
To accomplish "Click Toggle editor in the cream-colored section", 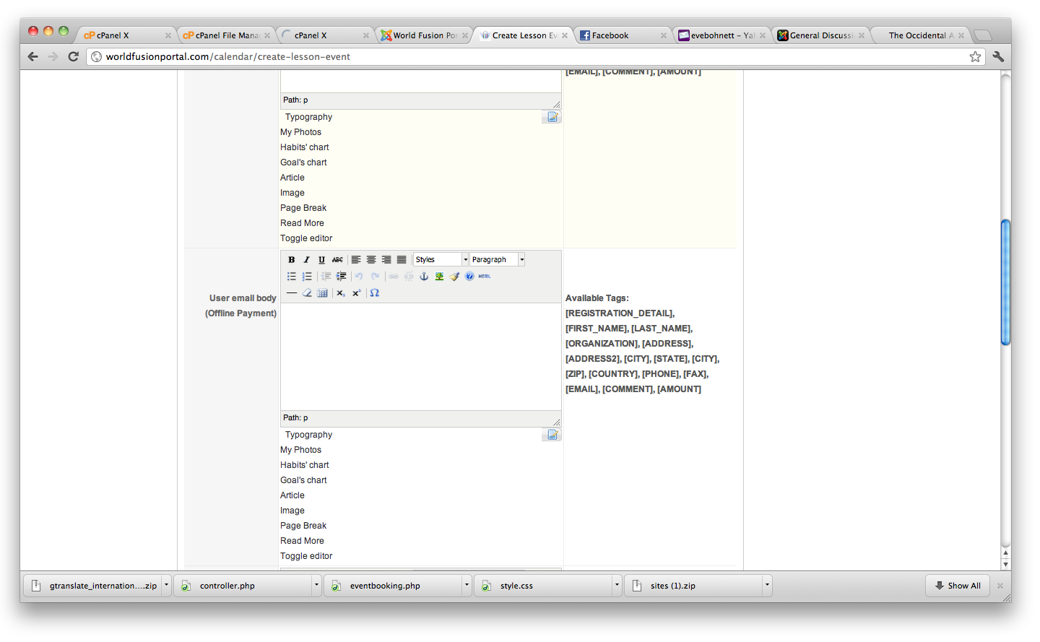I will (x=306, y=238).
